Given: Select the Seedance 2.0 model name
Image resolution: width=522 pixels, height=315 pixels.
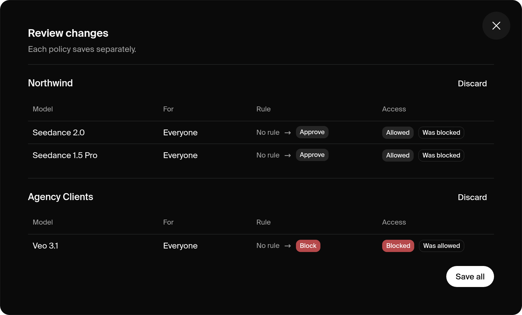Looking at the screenshot, I should point(59,133).
